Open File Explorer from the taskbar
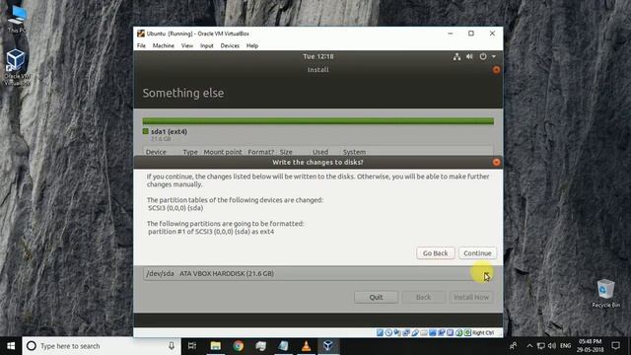This screenshot has width=631, height=355. [x=216, y=346]
